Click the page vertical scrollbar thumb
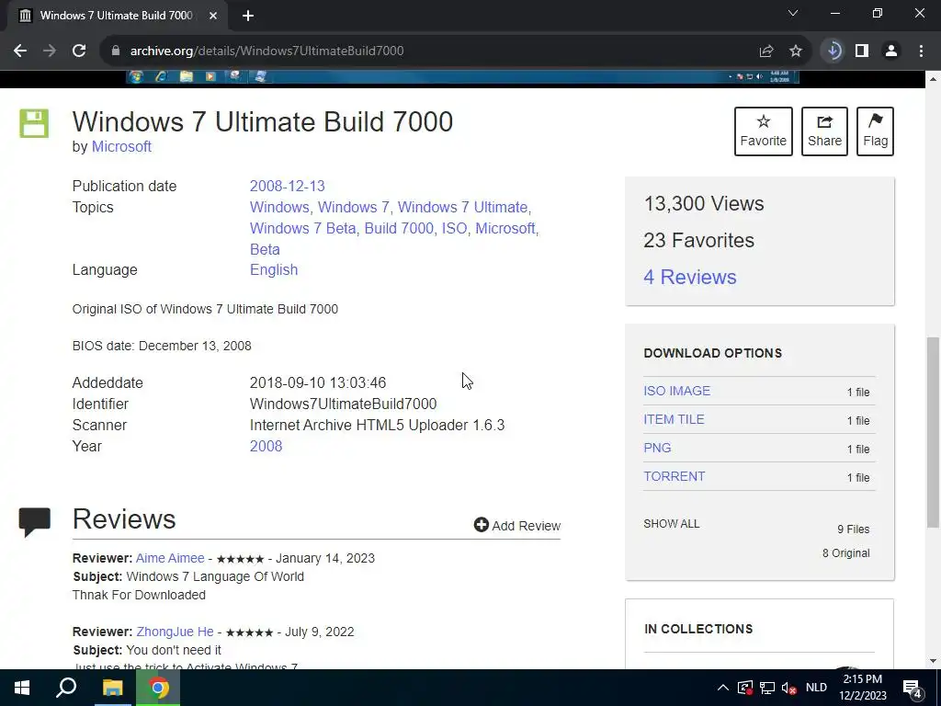 pyautogui.click(x=934, y=432)
